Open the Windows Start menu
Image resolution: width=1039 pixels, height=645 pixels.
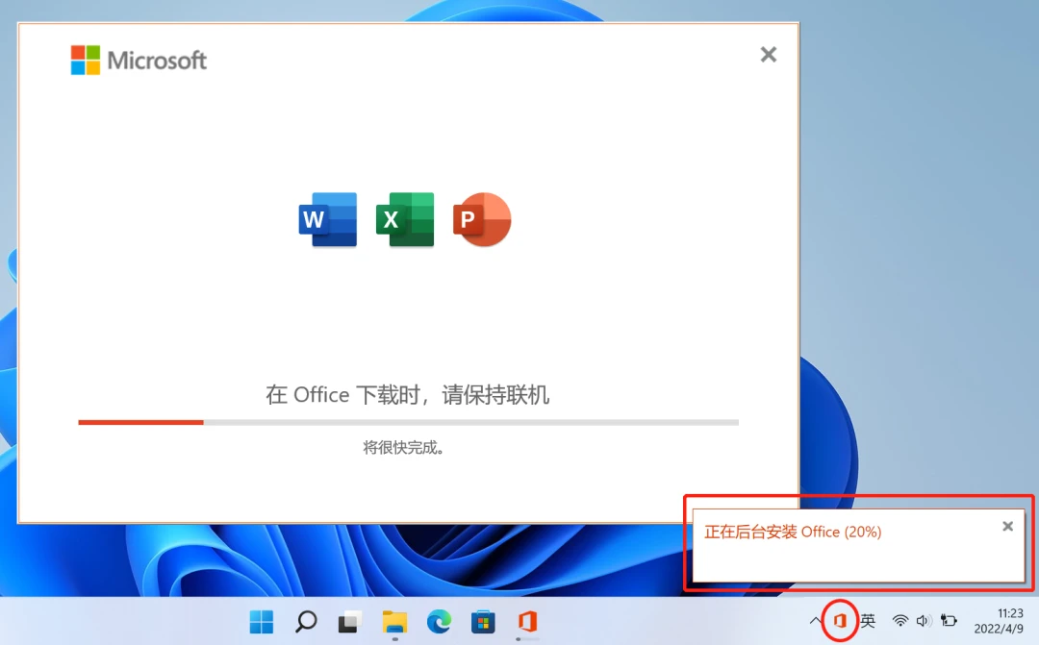[261, 622]
